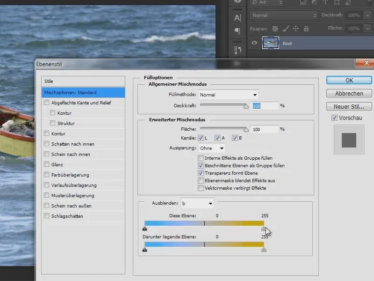
Task: Click white handle under Diese Ebene gradient
Action: (263, 229)
